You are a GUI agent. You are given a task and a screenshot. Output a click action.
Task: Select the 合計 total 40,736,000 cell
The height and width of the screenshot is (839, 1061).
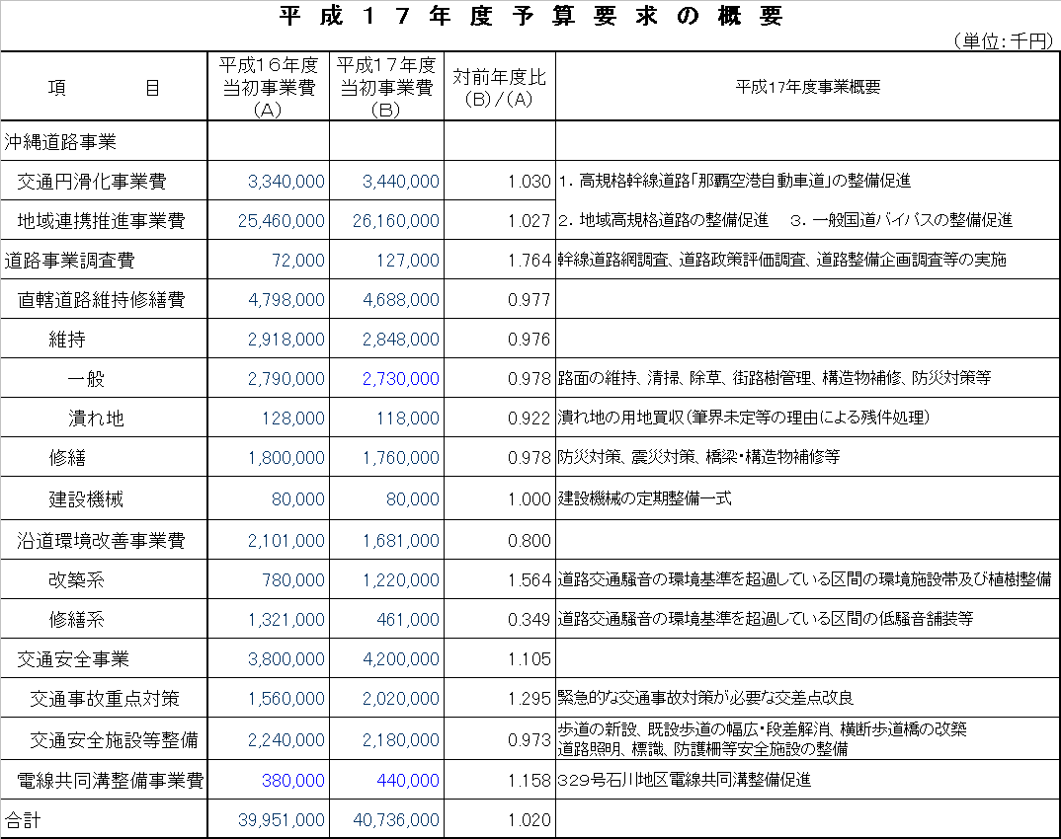click(x=394, y=820)
